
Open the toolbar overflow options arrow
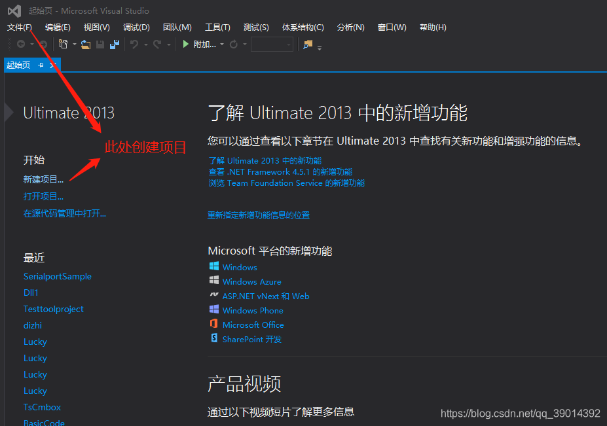click(x=320, y=48)
